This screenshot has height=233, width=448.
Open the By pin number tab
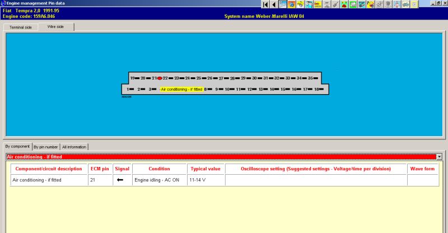[45, 147]
